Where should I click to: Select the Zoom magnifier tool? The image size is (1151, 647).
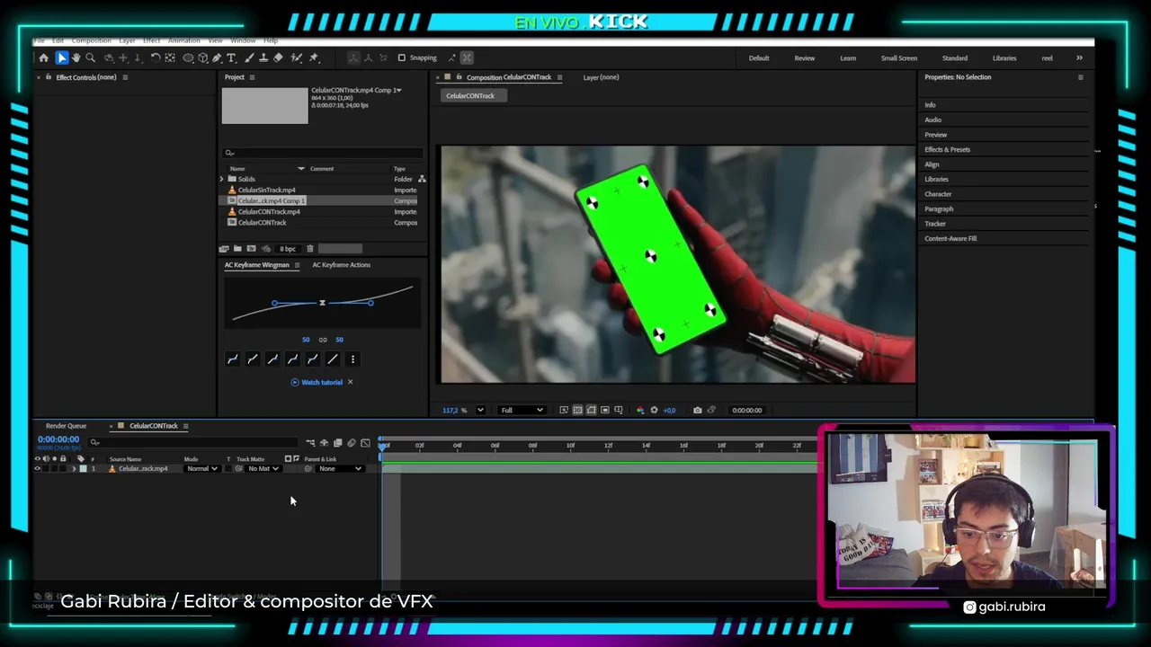pyautogui.click(x=90, y=58)
